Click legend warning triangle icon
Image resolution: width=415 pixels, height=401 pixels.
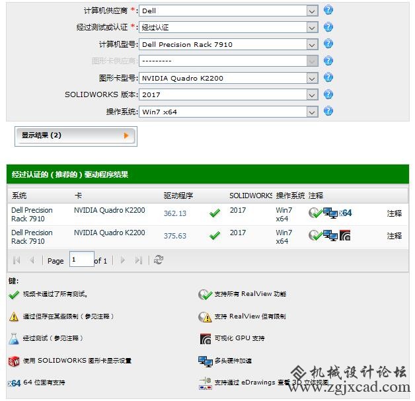click(x=14, y=316)
